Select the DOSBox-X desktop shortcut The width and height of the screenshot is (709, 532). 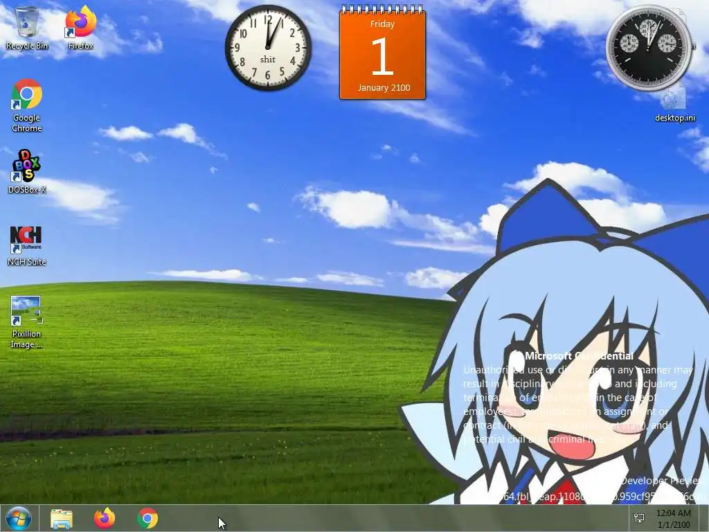click(27, 172)
